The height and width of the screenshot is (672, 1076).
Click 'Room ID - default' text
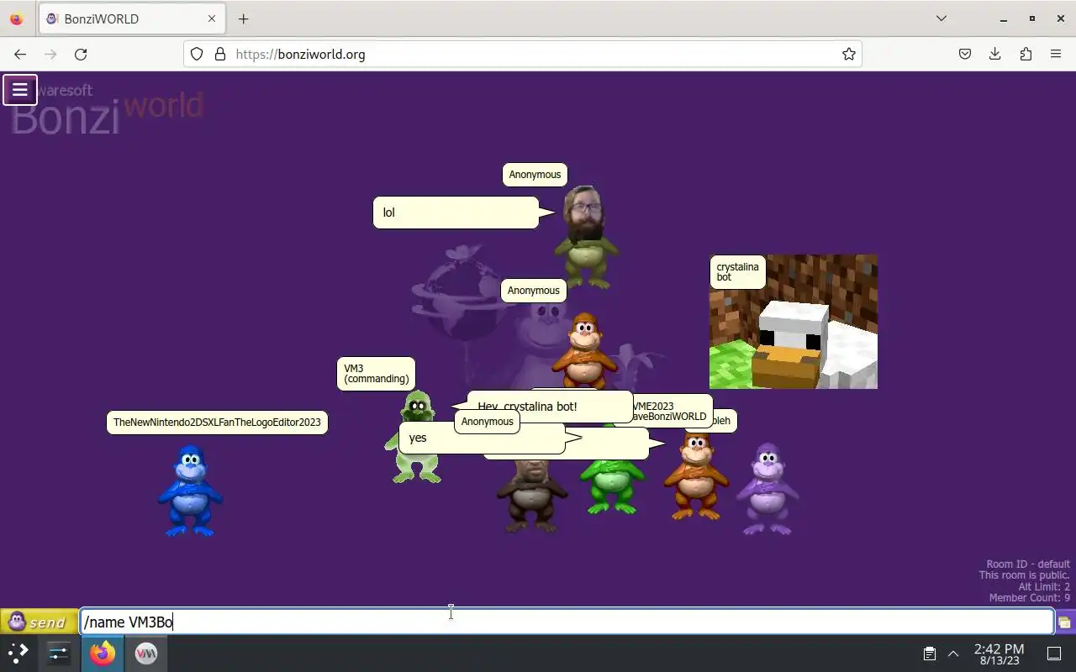click(1028, 564)
